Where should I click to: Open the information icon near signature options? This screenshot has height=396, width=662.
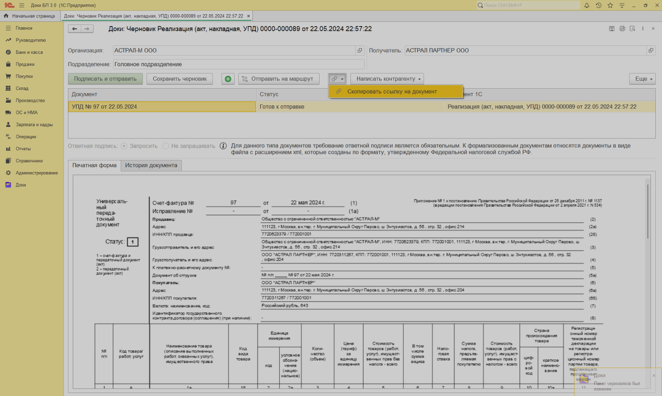click(x=223, y=146)
